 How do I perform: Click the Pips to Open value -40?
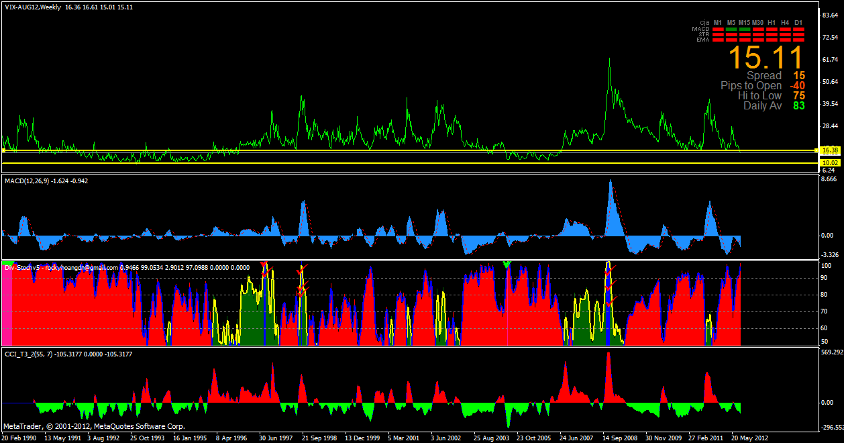pos(798,86)
